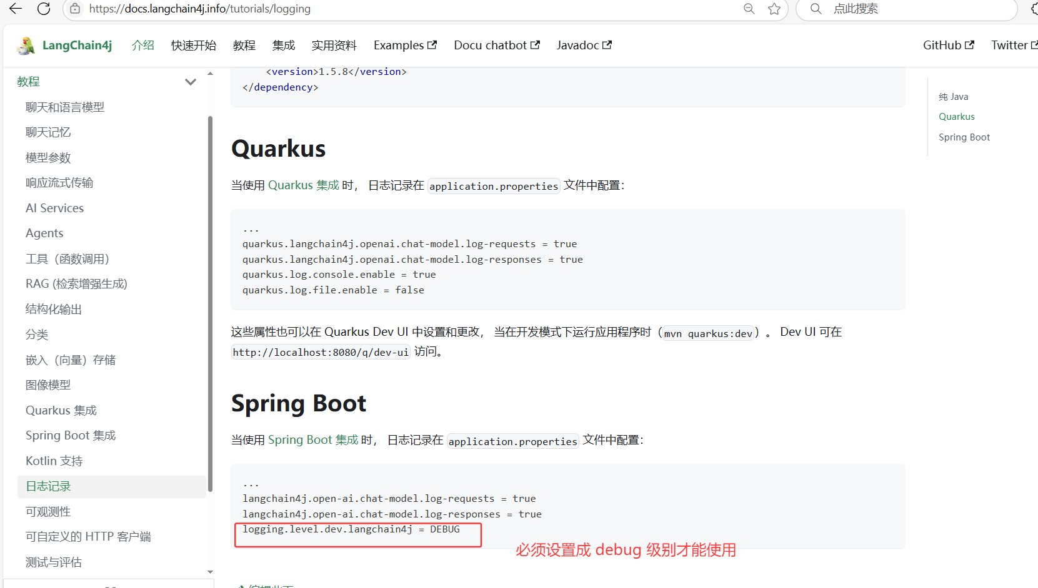
Task: Jump to Spring Boot in table of contents
Action: pyautogui.click(x=964, y=137)
